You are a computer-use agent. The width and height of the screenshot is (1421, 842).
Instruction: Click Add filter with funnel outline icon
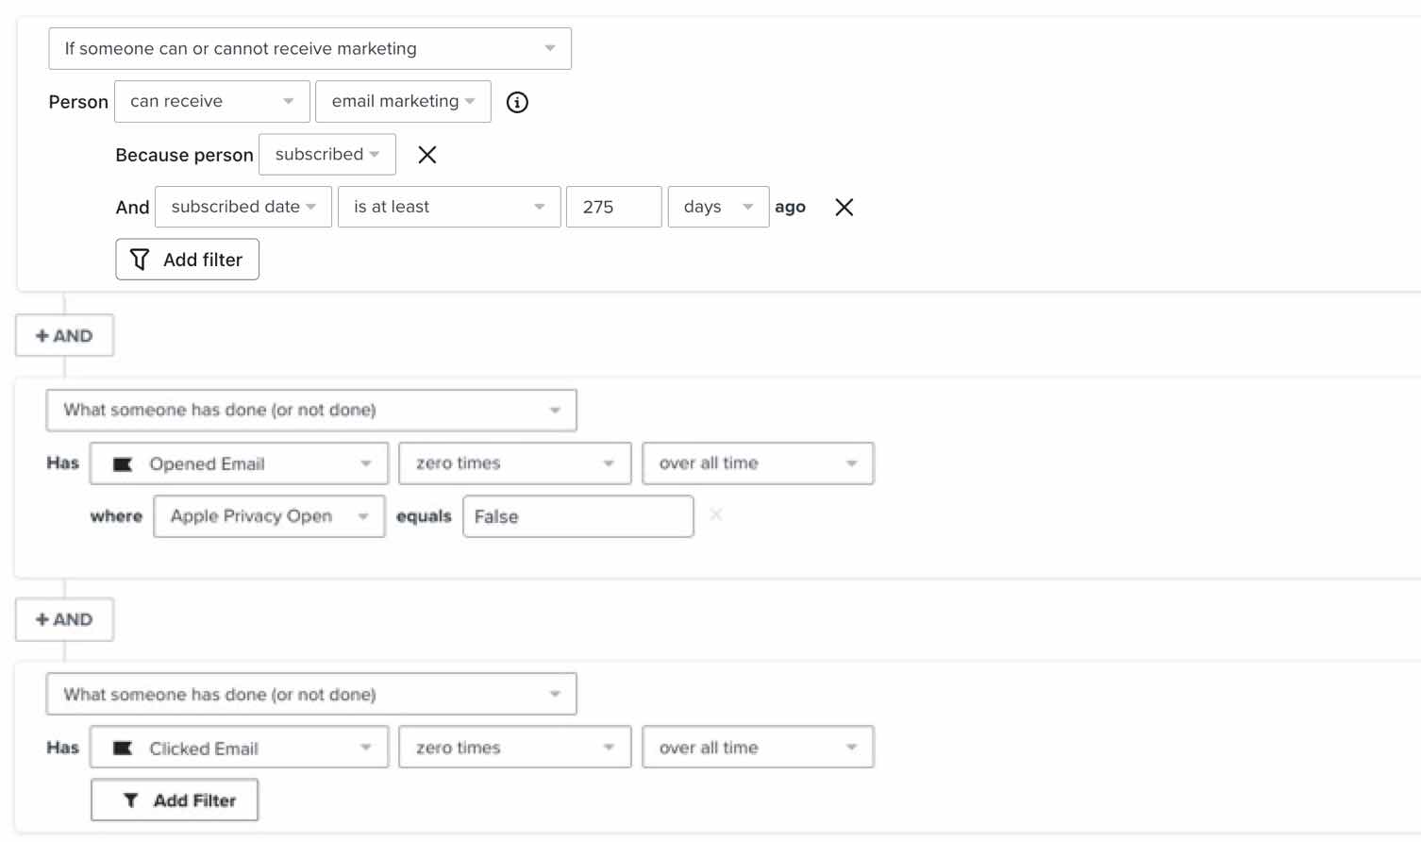tap(187, 260)
